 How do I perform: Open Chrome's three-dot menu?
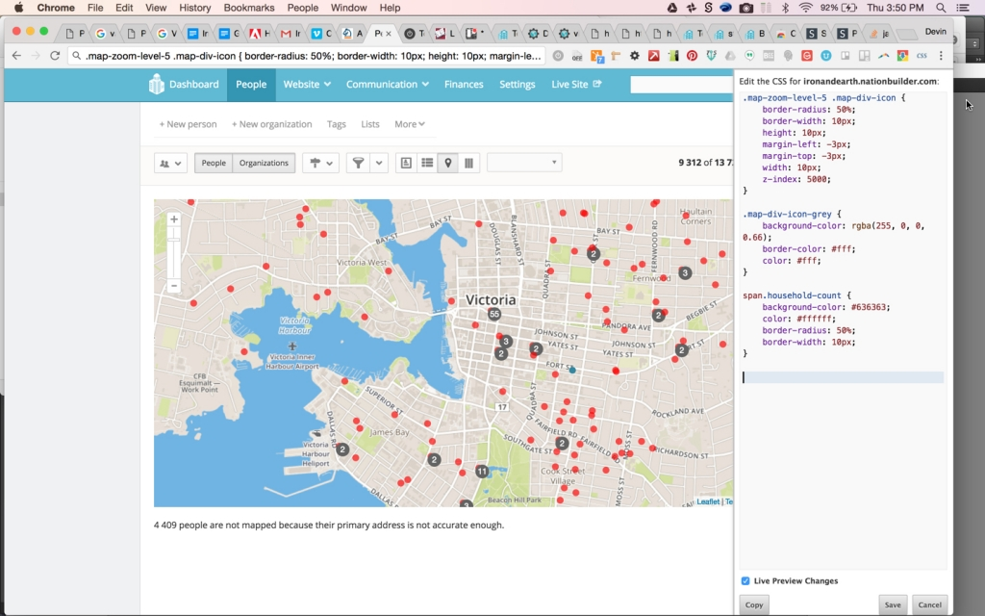[941, 56]
